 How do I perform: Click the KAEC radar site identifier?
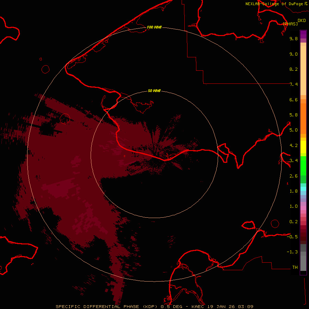(x=198, y=307)
